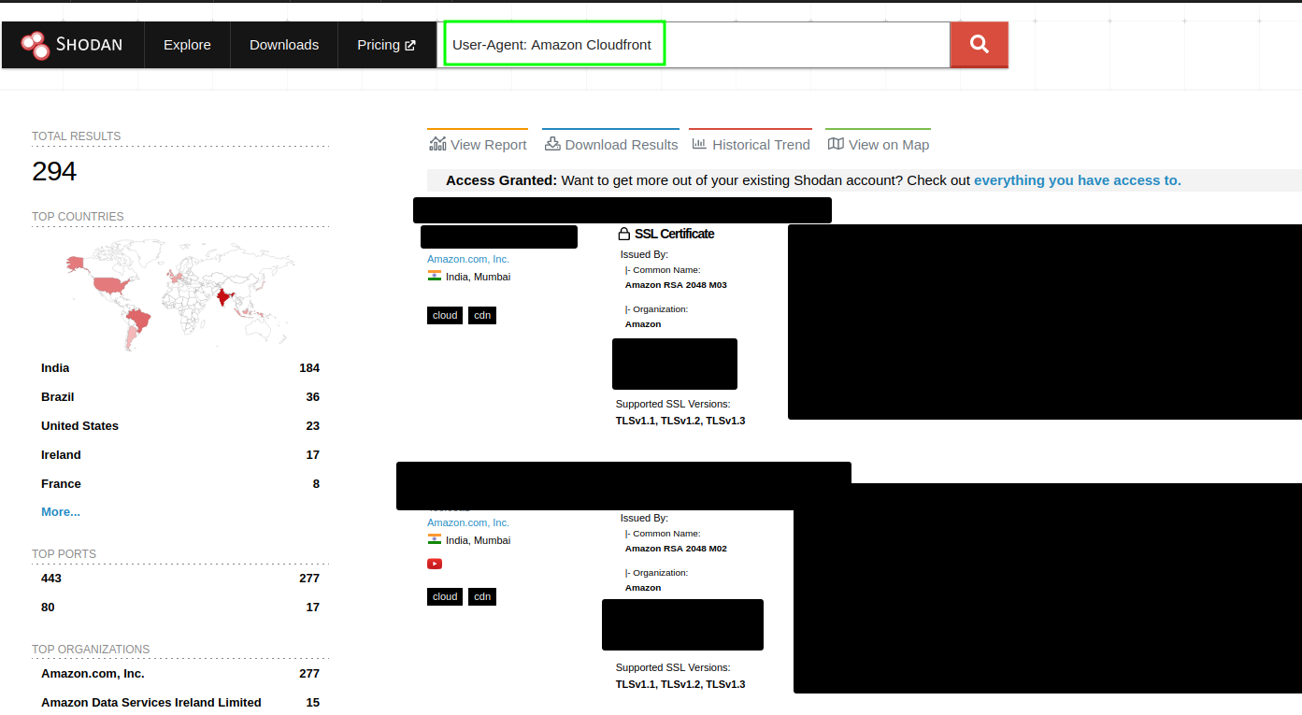The image size is (1302, 715).
Task: Click the YouTube icon on the second result
Action: (435, 564)
